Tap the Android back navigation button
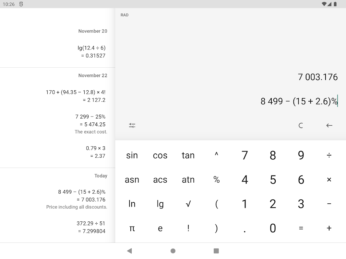This screenshot has width=346, height=259. 129,251
